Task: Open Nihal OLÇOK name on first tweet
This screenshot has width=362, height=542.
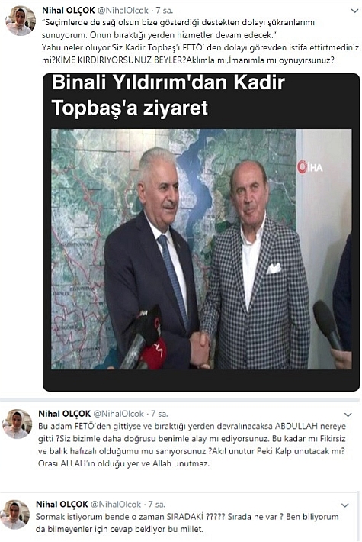Action: point(69,11)
